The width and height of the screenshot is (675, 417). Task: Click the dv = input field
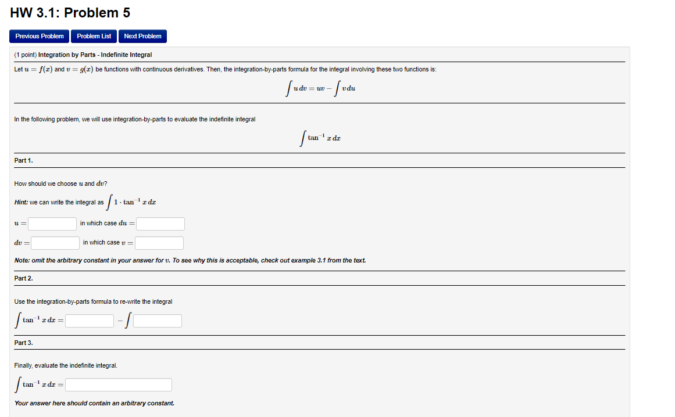tap(55, 243)
